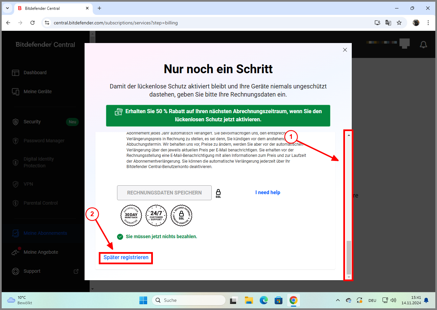
Task: Open the notifications bell icon
Action: click(423, 44)
